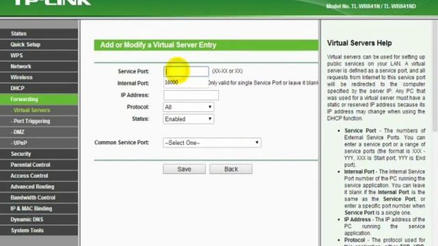Open the Status dropdown showing Enabled
This screenshot has height=246, width=438.
tap(189, 119)
